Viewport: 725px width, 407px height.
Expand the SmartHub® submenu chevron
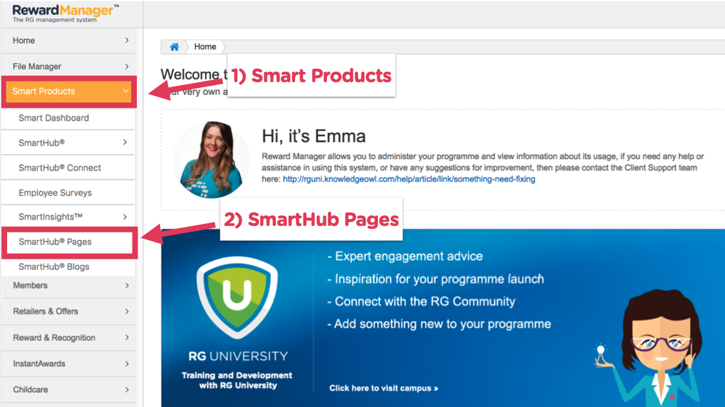125,143
